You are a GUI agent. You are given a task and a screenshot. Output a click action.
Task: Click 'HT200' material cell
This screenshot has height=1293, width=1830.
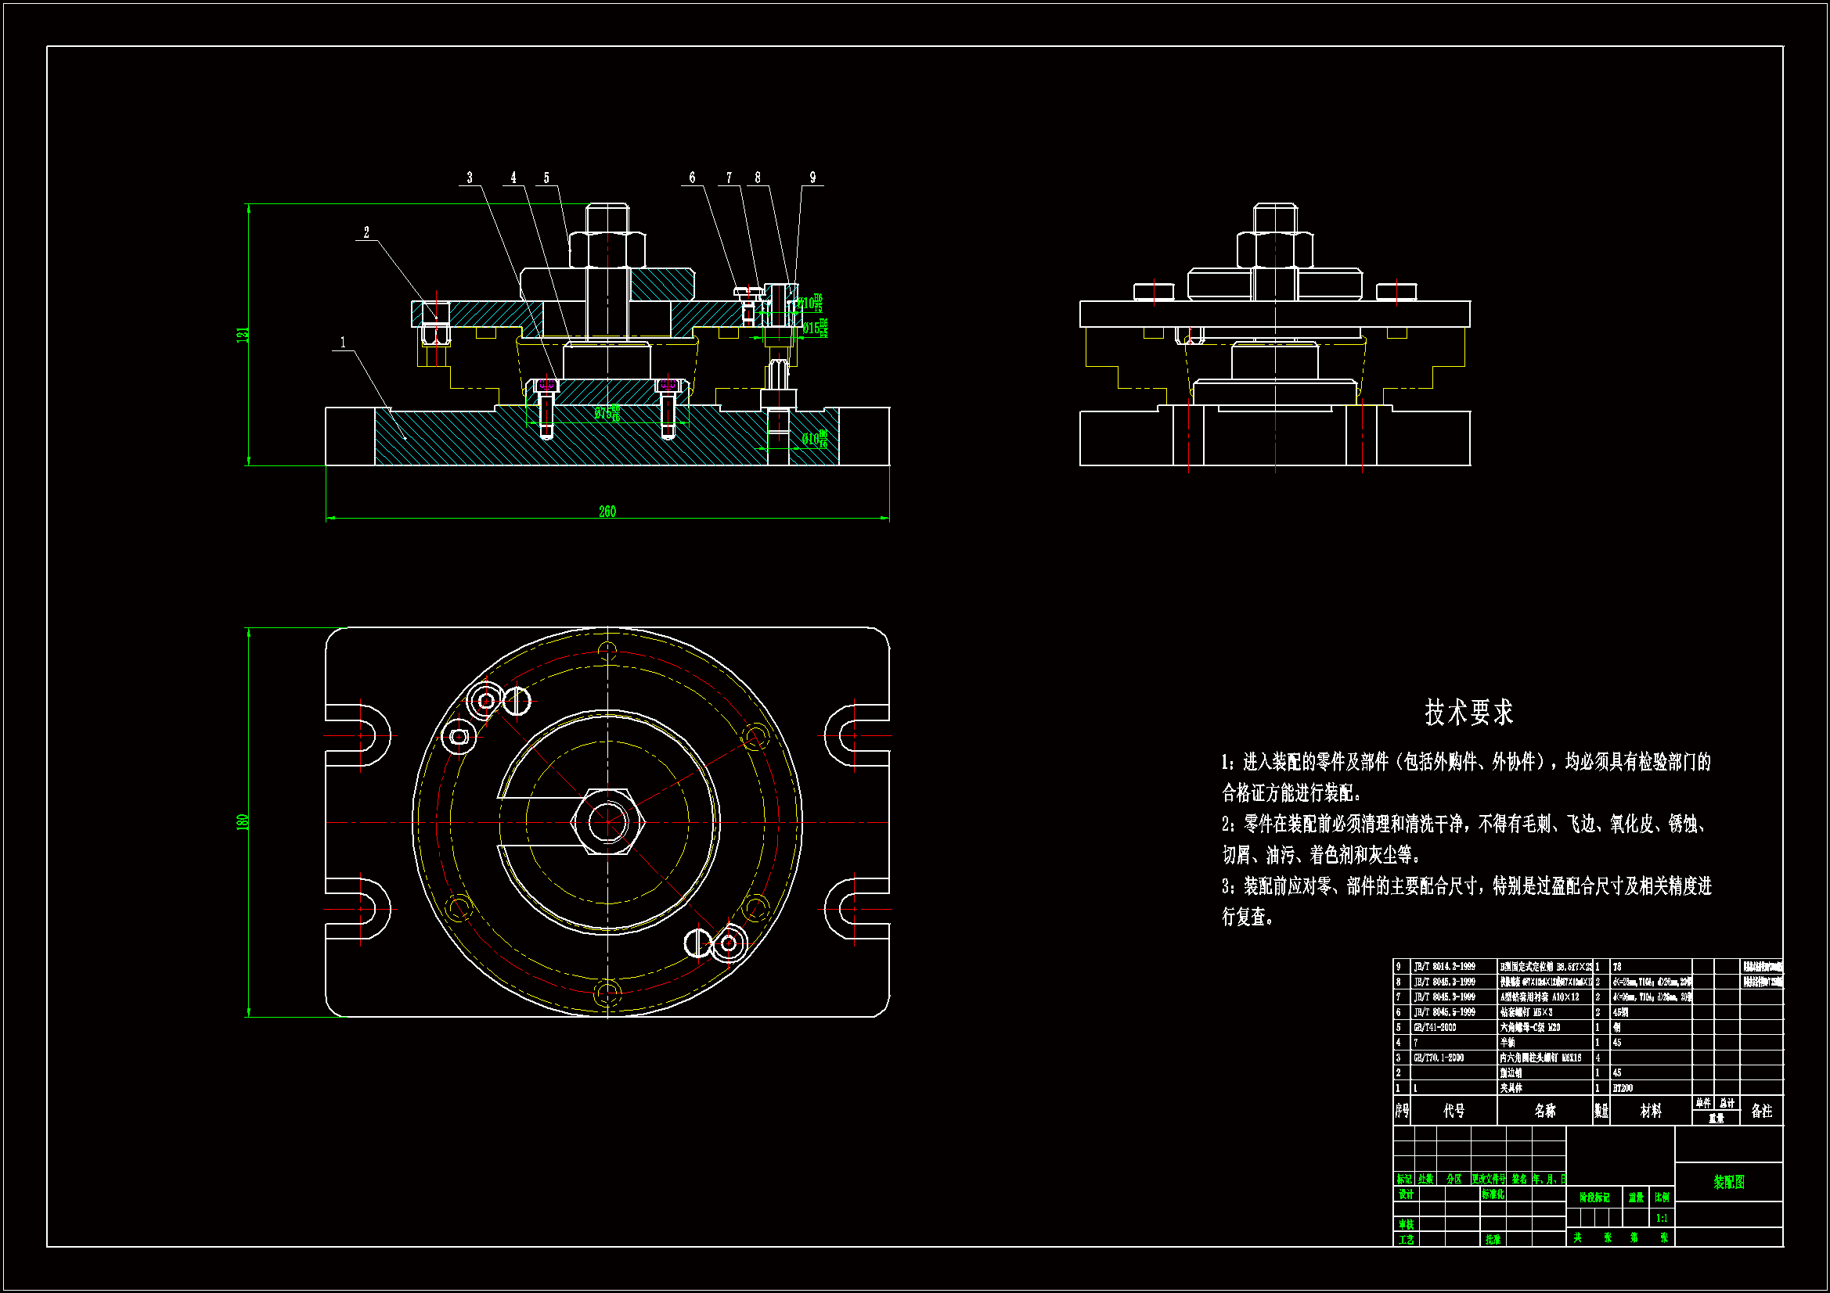[x=1623, y=1088]
